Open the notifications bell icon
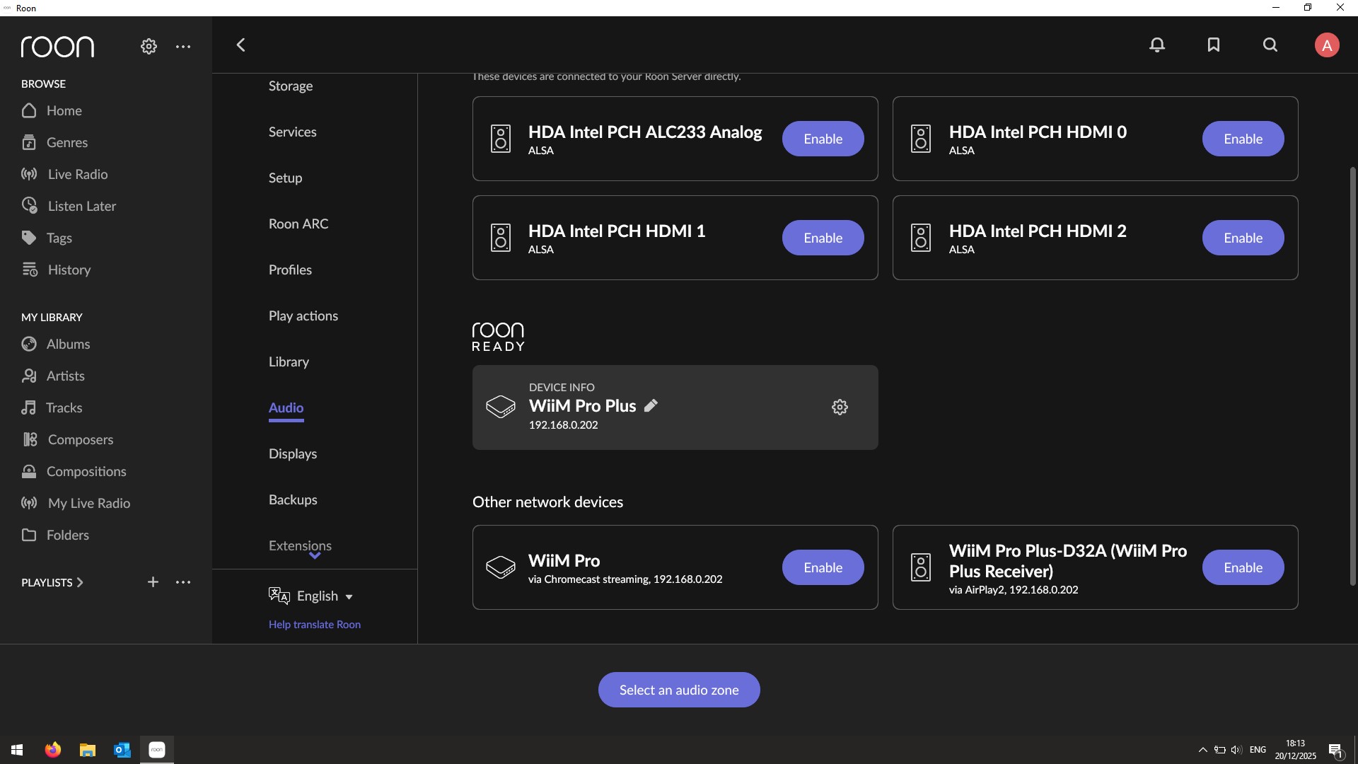Screen dimensions: 1358x764 [1157, 45]
